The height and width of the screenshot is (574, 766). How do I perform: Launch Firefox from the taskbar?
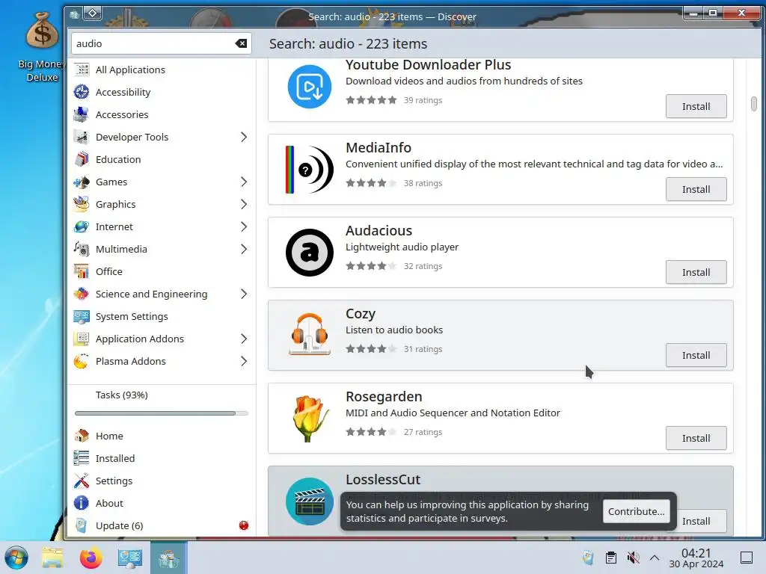(x=91, y=558)
